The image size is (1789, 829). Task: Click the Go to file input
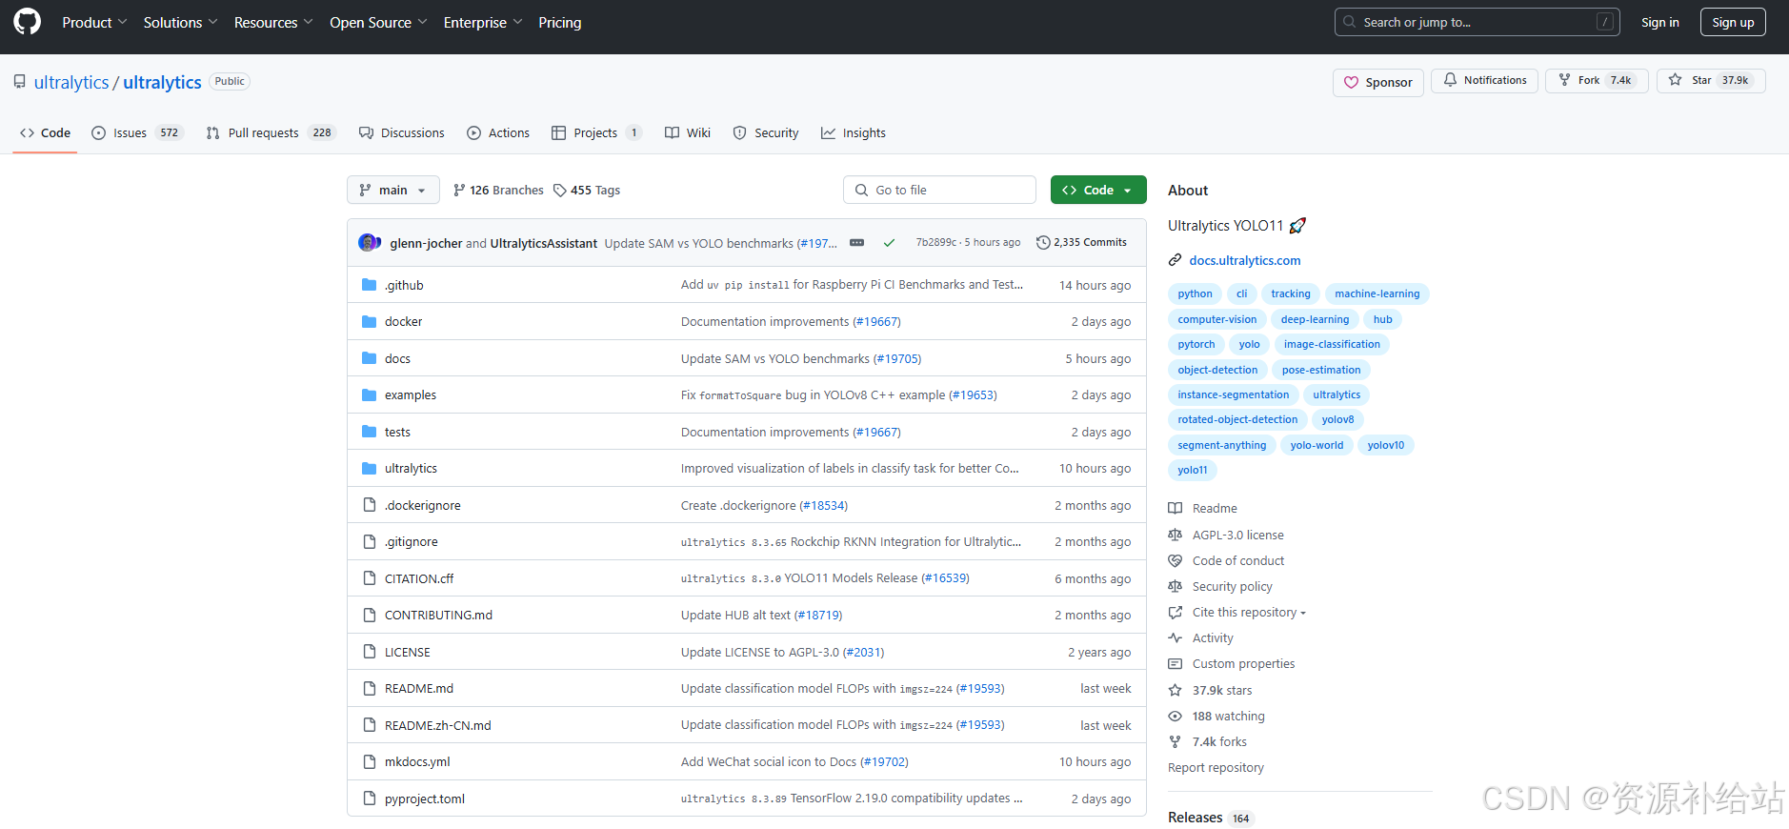coord(939,190)
